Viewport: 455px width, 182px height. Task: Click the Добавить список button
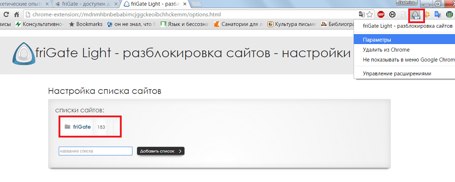coord(161,151)
